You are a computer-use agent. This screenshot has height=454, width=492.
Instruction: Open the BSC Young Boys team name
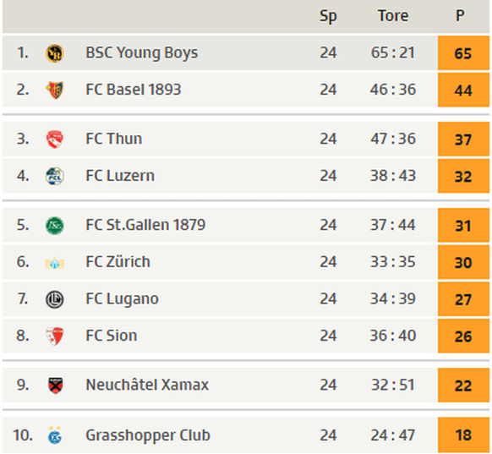coord(142,52)
